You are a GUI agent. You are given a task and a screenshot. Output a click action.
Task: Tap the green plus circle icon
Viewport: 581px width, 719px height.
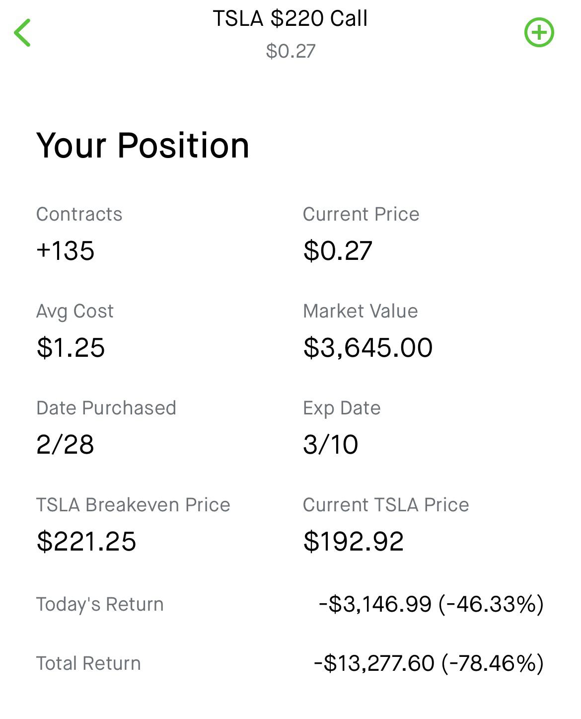point(539,33)
